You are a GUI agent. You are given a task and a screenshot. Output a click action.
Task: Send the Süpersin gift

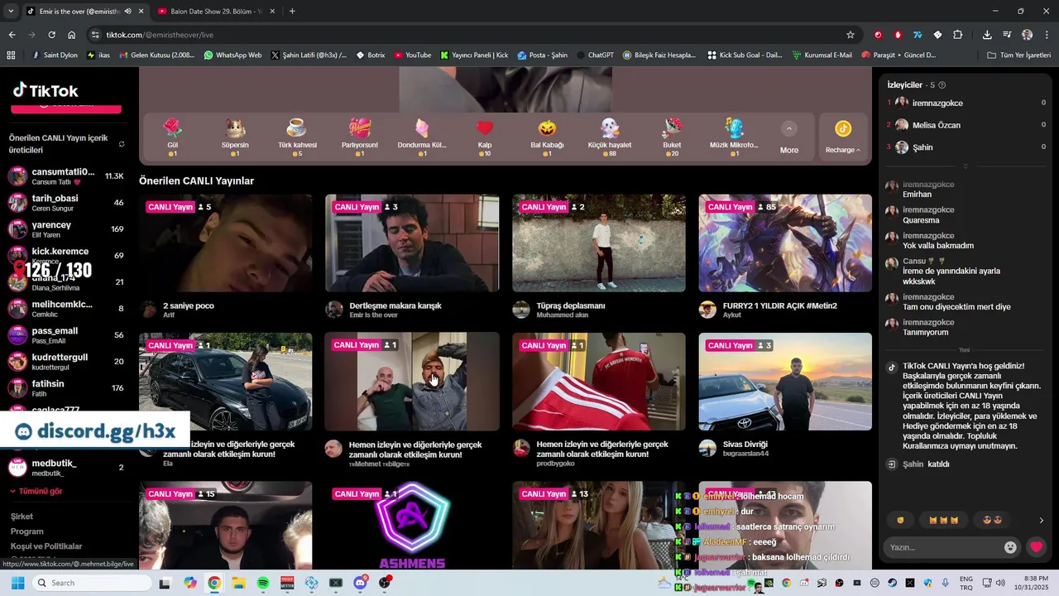point(235,137)
